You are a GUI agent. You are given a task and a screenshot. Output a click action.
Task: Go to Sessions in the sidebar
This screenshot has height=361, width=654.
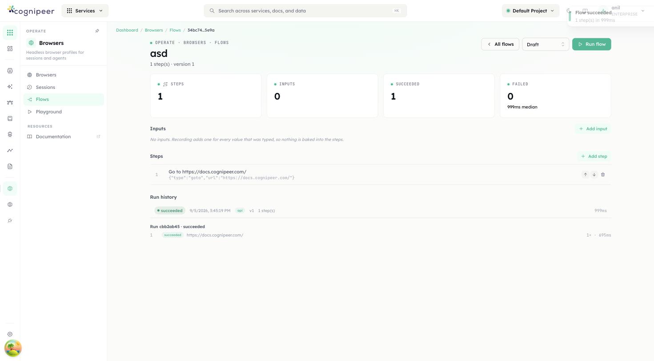(64, 87)
